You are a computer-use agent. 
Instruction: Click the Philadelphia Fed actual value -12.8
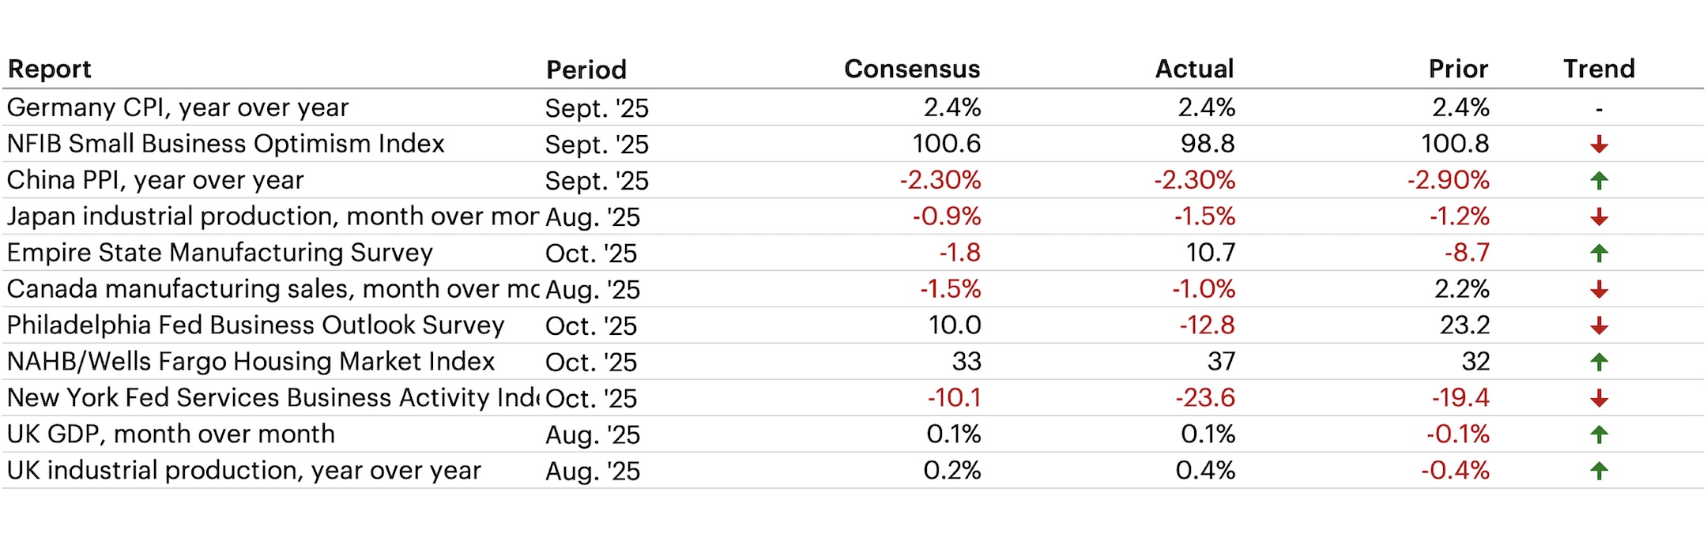point(1207,325)
